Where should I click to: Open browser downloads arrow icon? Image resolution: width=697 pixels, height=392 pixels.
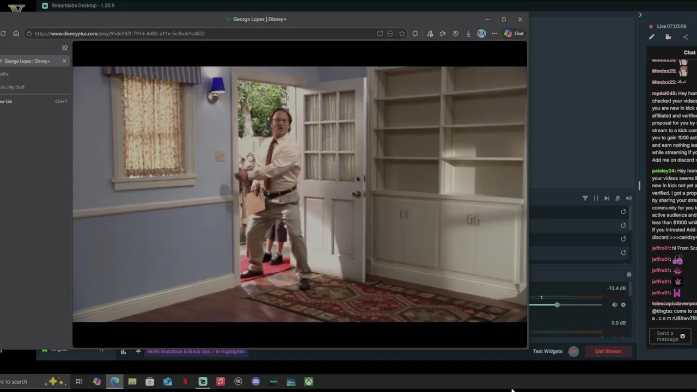pyautogui.click(x=468, y=33)
